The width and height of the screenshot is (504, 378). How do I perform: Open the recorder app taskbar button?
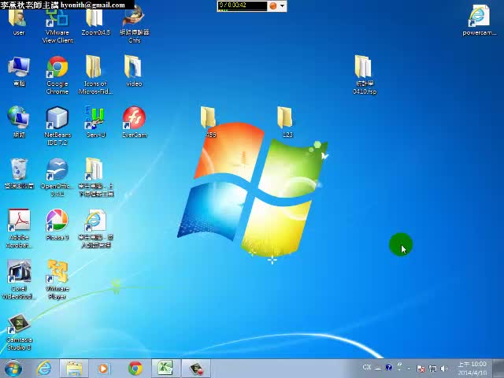pos(196,369)
